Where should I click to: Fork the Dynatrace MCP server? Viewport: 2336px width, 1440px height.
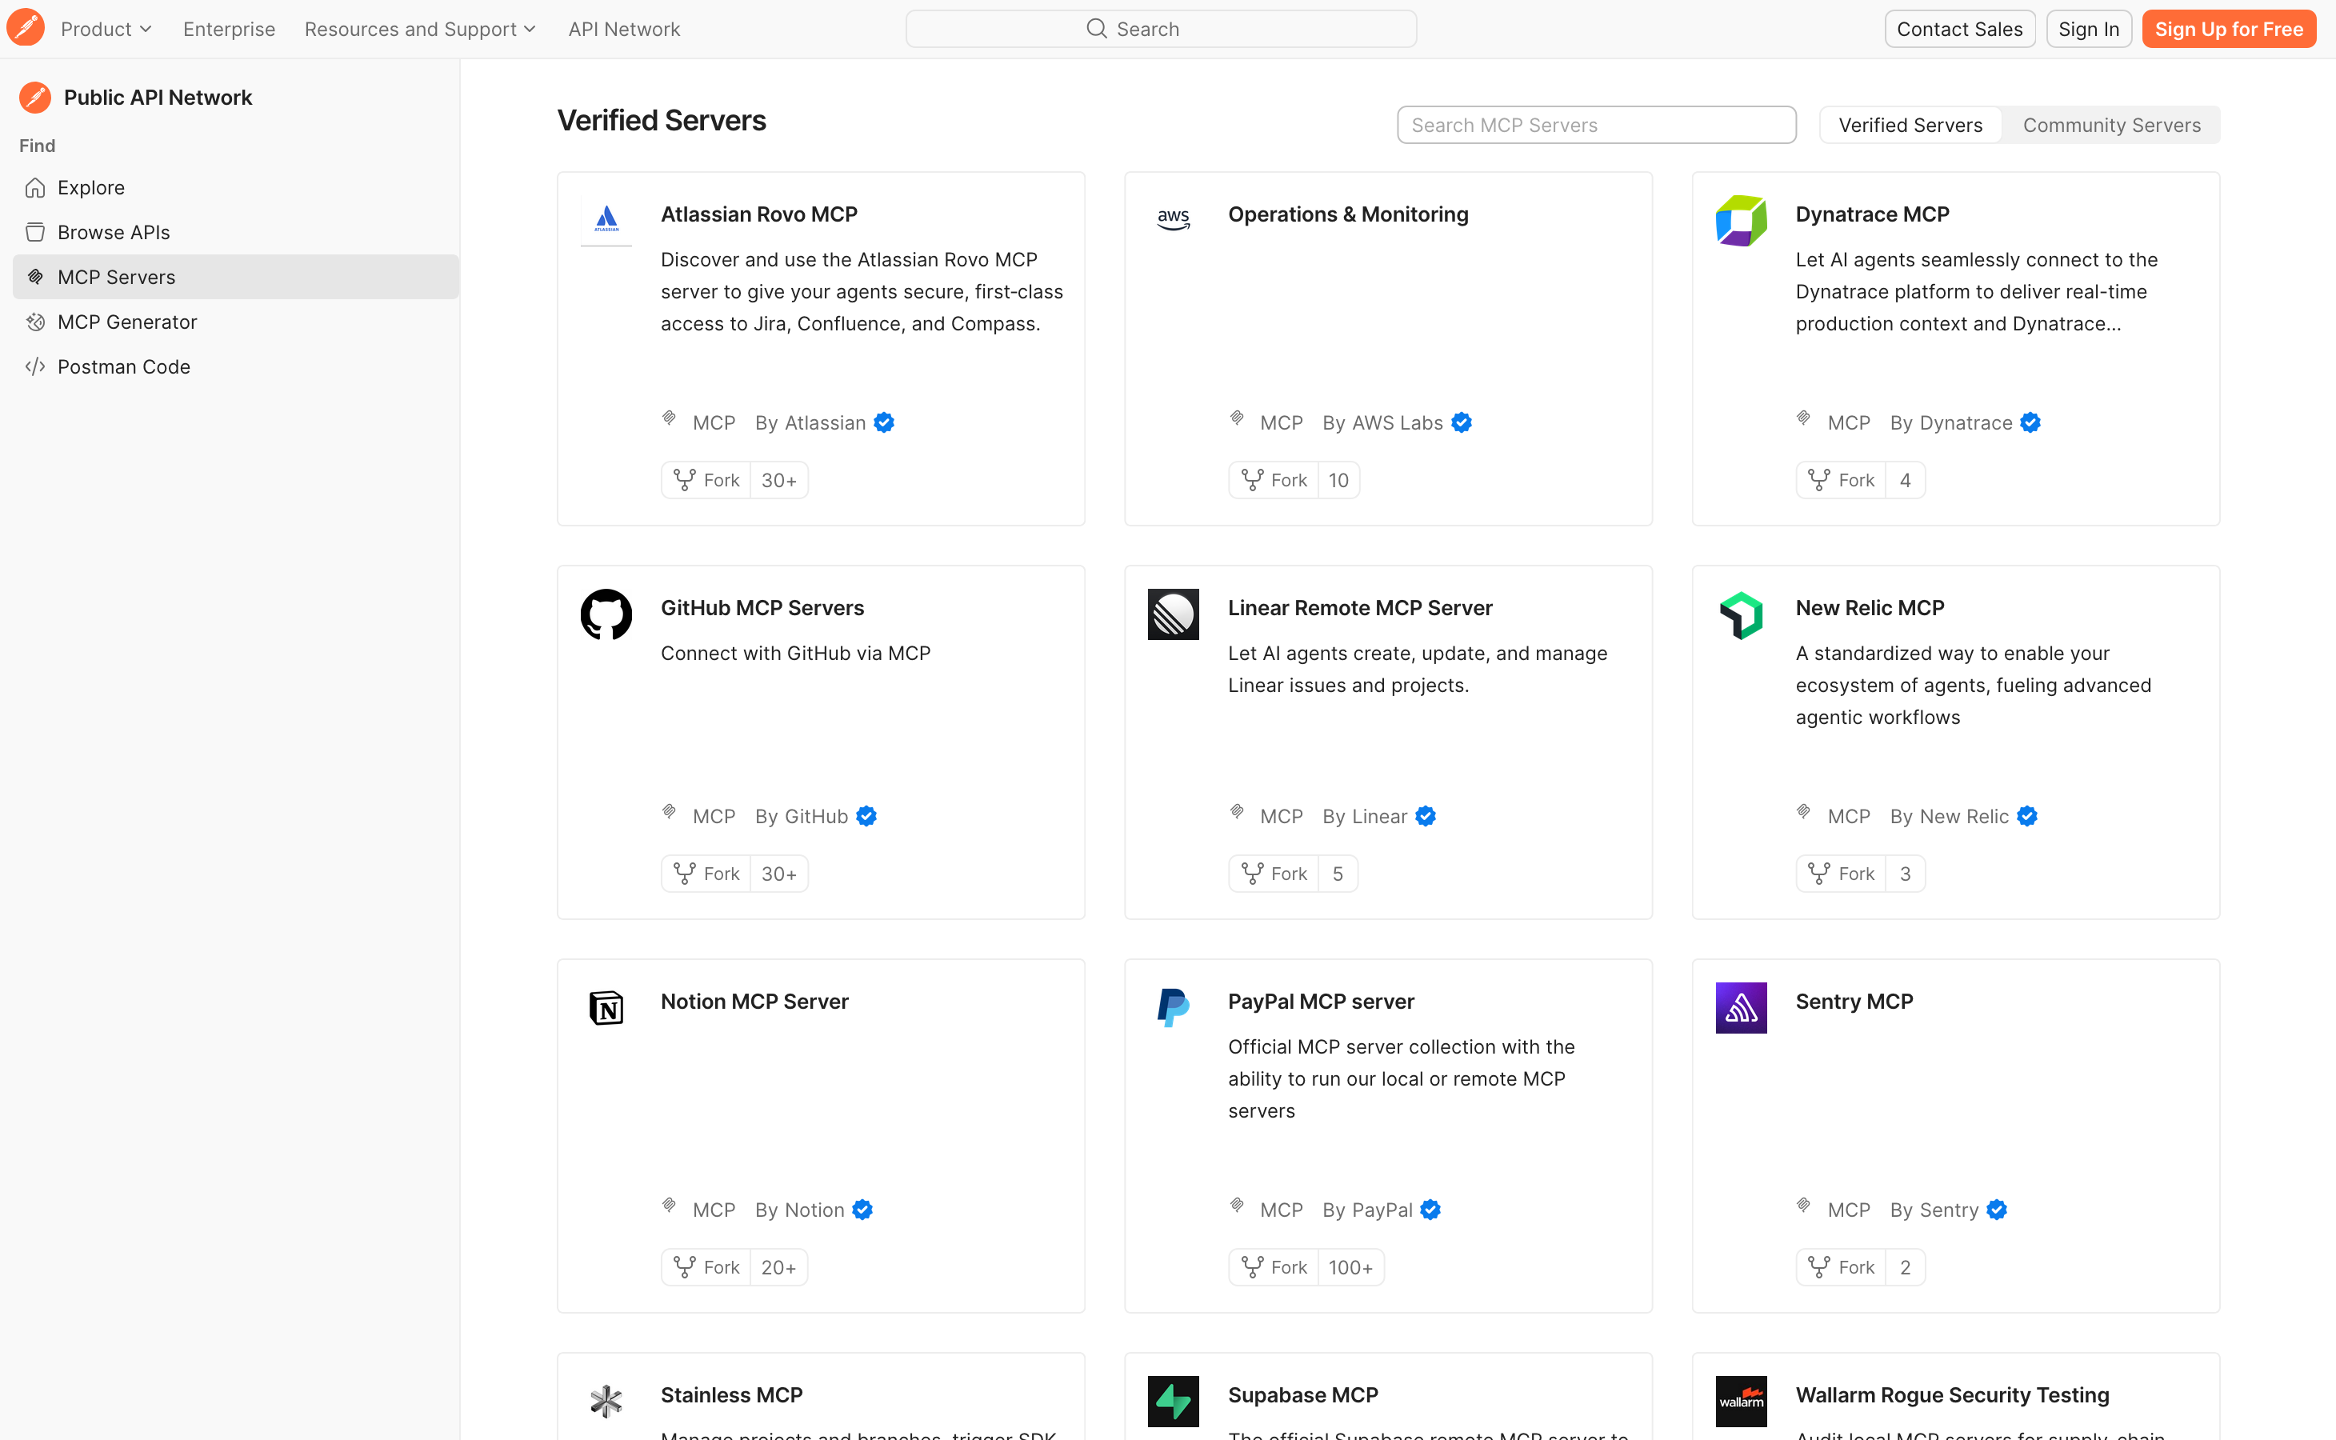(1842, 480)
